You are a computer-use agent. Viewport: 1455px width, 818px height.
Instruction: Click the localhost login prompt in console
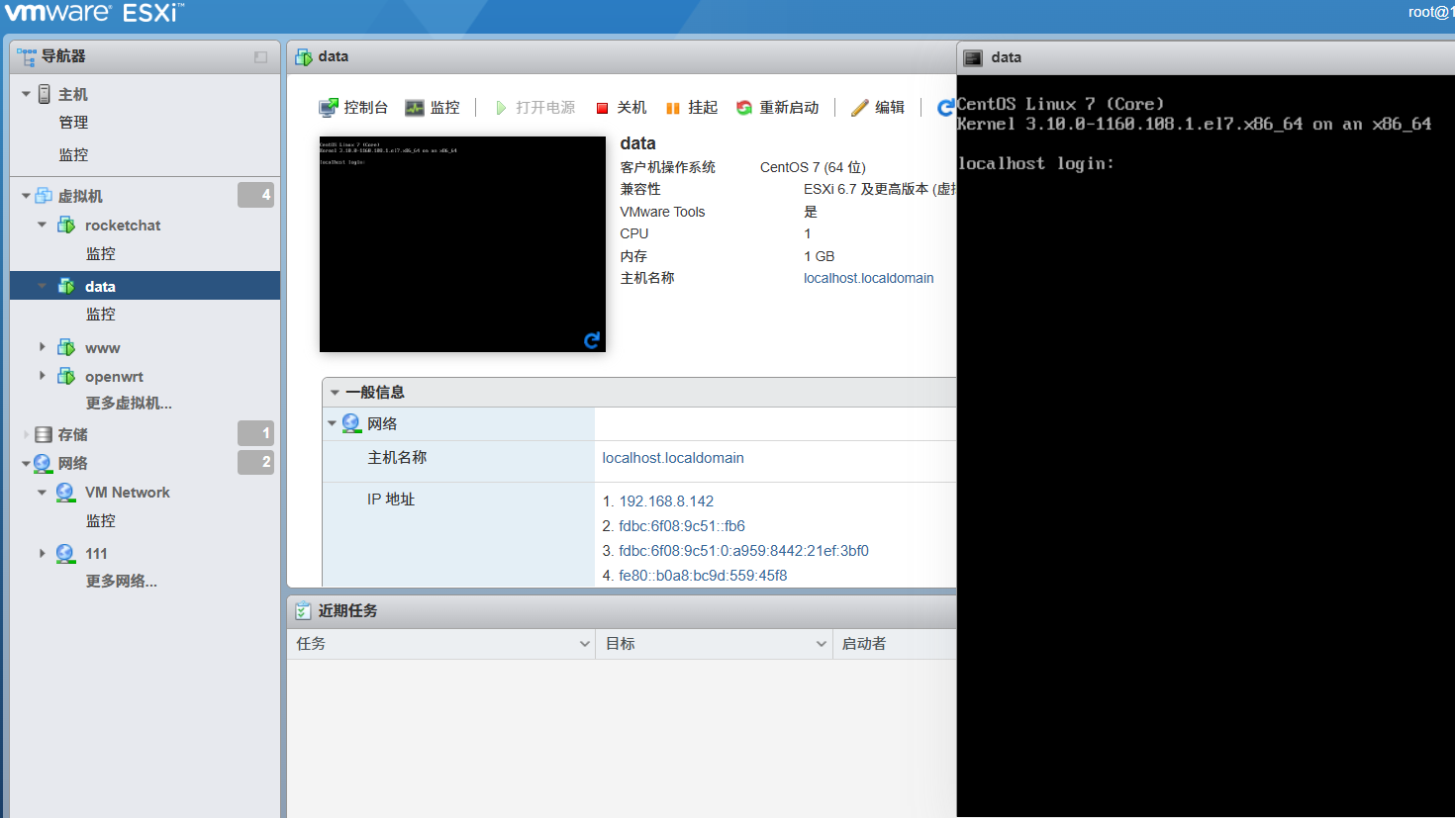pos(1036,164)
